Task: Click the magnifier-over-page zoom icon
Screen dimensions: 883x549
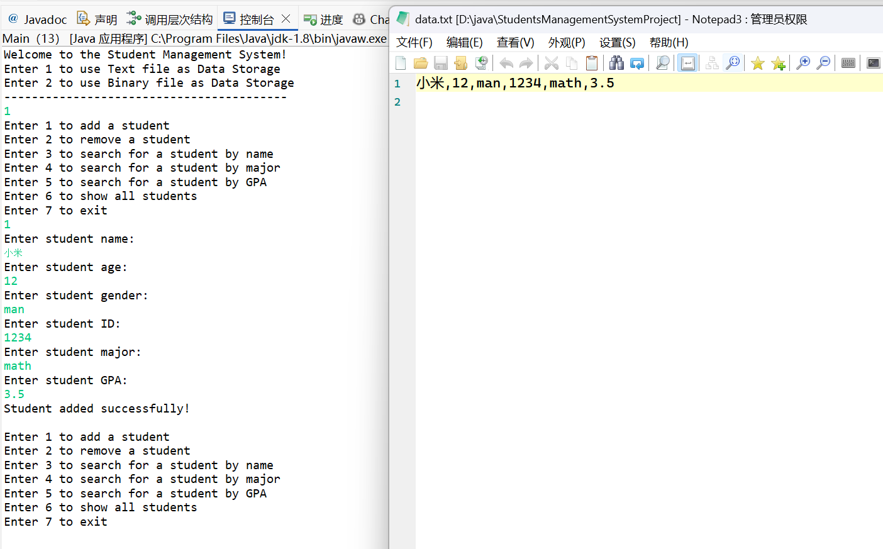Action: 662,63
